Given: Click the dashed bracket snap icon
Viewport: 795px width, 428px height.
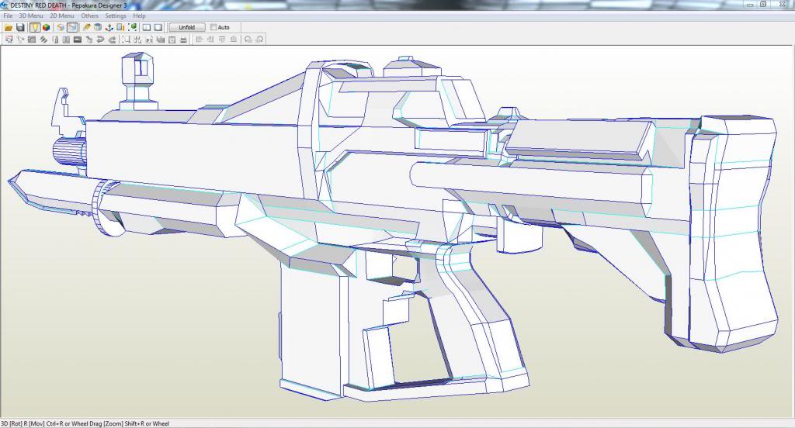Looking at the screenshot, I should click(x=126, y=40).
